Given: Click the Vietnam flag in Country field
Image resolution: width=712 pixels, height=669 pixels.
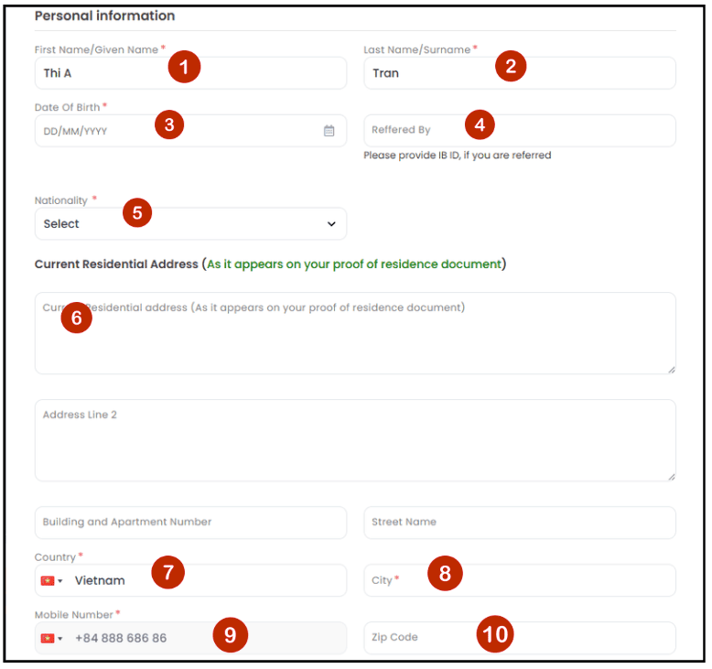Looking at the screenshot, I should pos(48,580).
